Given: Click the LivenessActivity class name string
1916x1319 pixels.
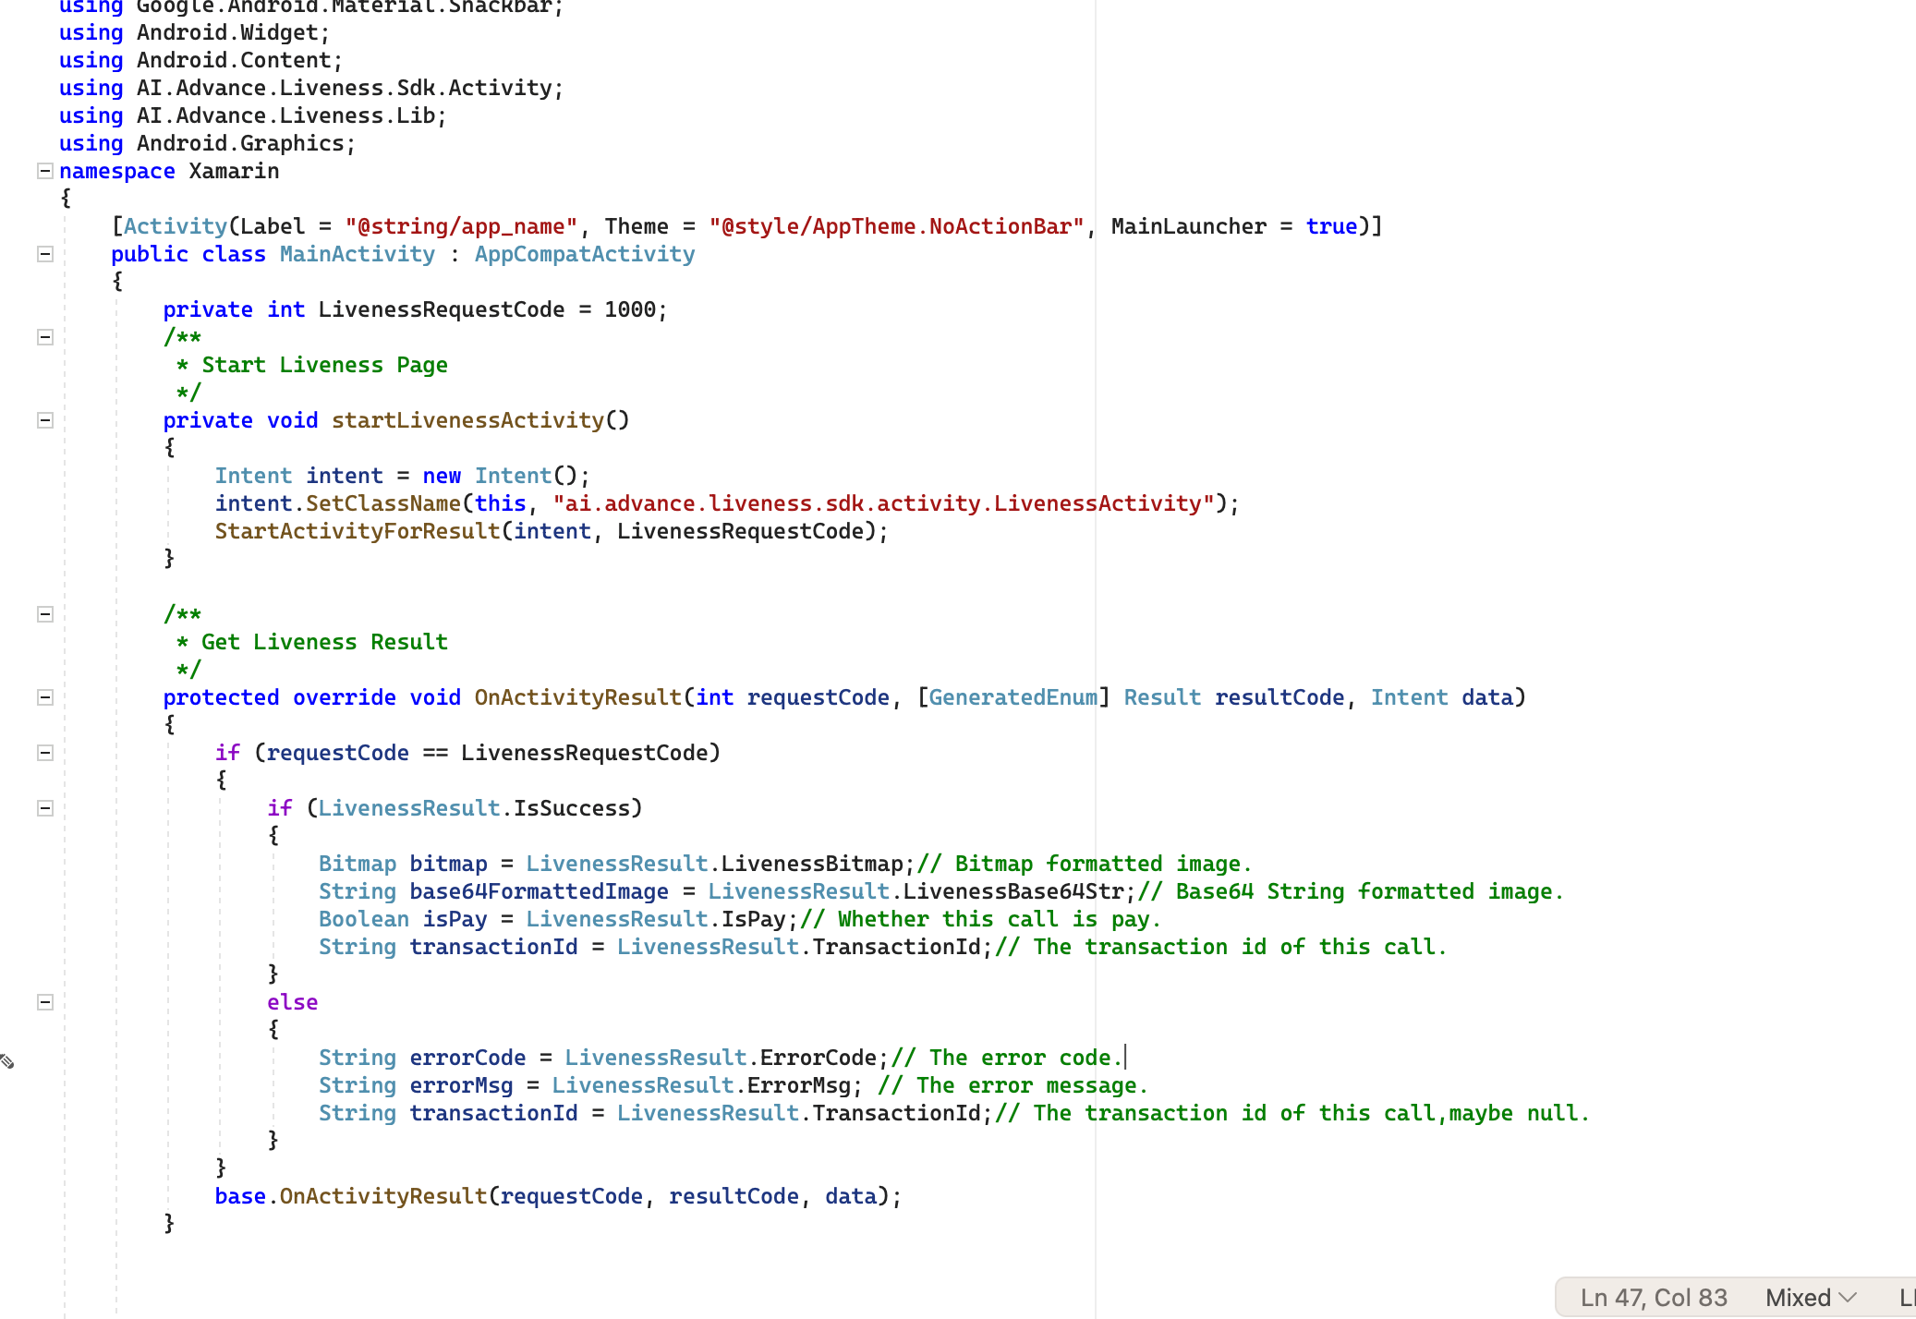Looking at the screenshot, I should coord(883,503).
